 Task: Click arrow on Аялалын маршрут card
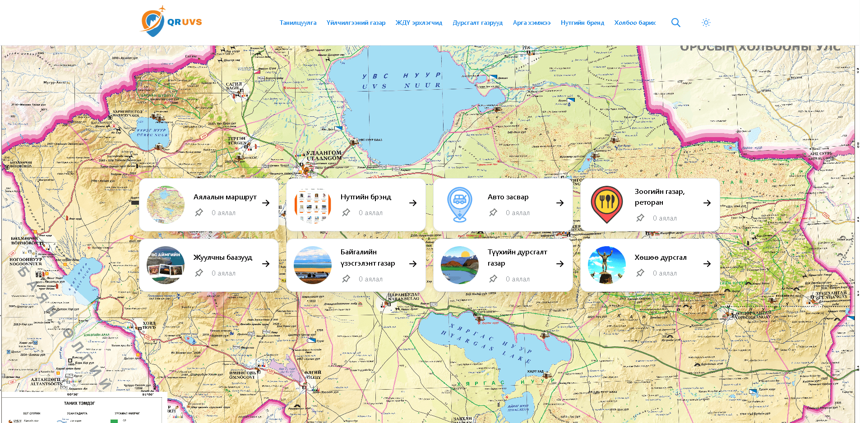point(266,203)
